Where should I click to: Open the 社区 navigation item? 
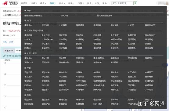pyautogui.click(x=97, y=3)
